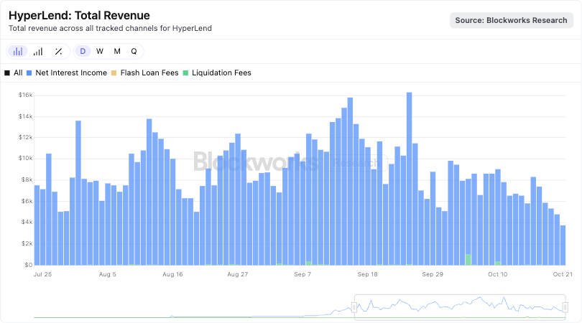Image resolution: width=582 pixels, height=323 pixels.
Task: Click the $14k y-axis label
Action: click(26, 116)
